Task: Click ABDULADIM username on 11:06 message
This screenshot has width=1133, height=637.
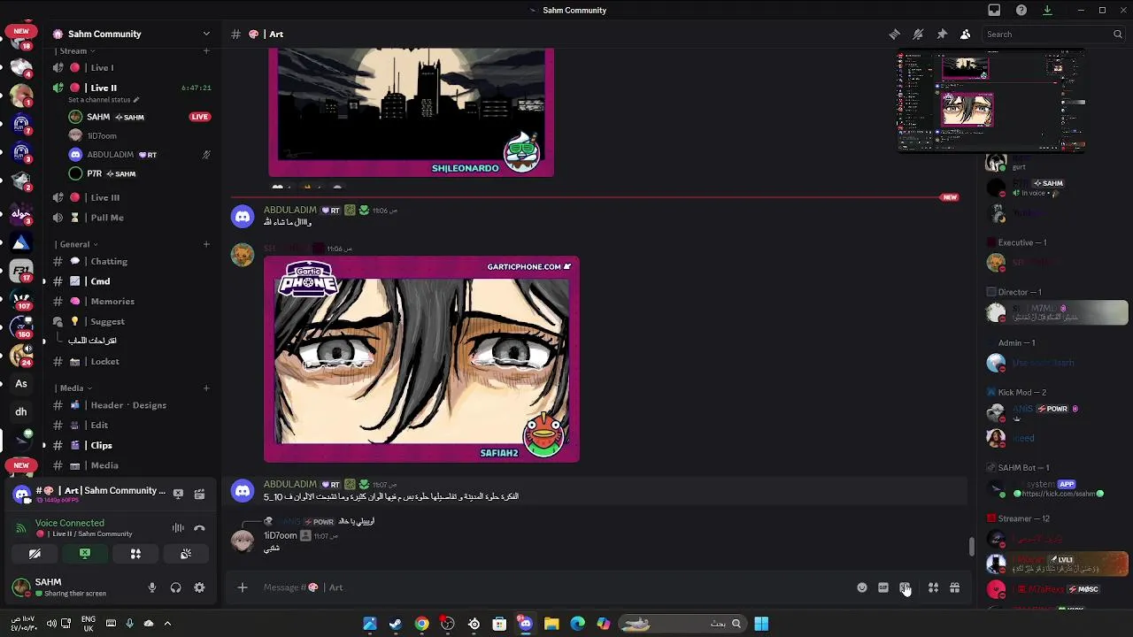Action: point(289,211)
